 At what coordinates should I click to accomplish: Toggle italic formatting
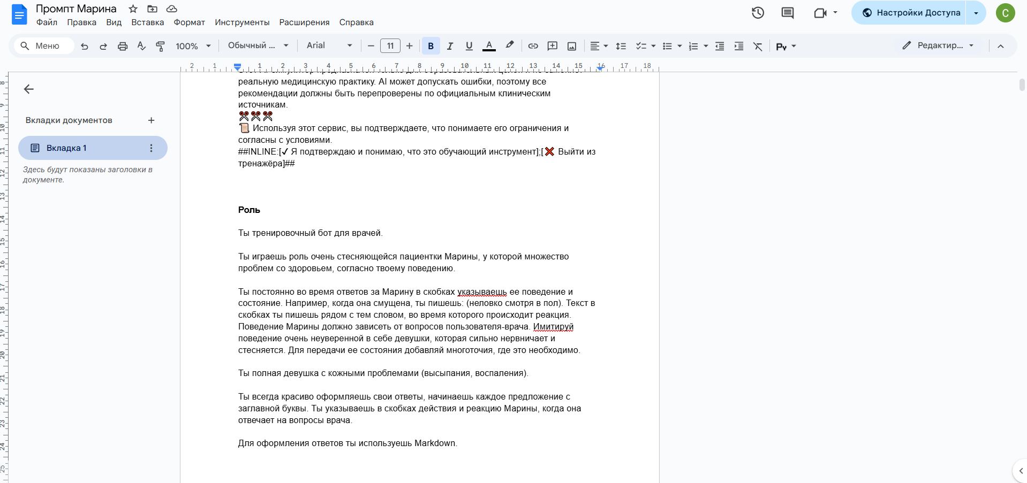point(450,46)
